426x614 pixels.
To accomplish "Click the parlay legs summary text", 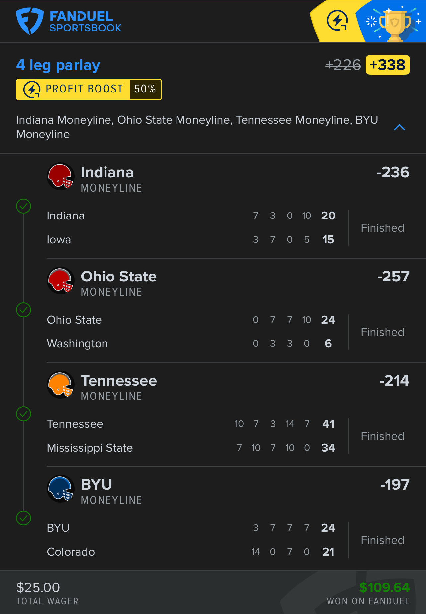I will point(197,127).
